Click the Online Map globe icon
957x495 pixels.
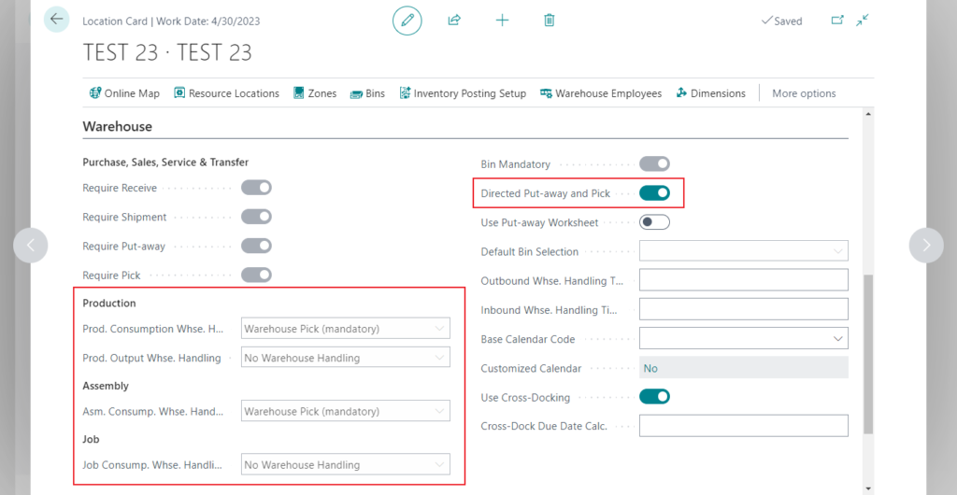(x=95, y=93)
